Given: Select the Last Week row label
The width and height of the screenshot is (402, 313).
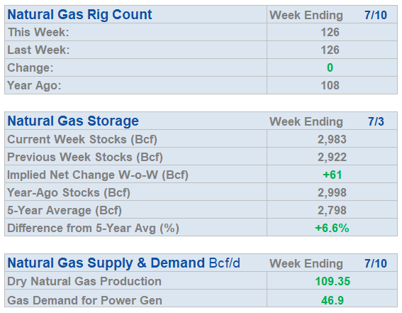Looking at the screenshot, I should (38, 50).
